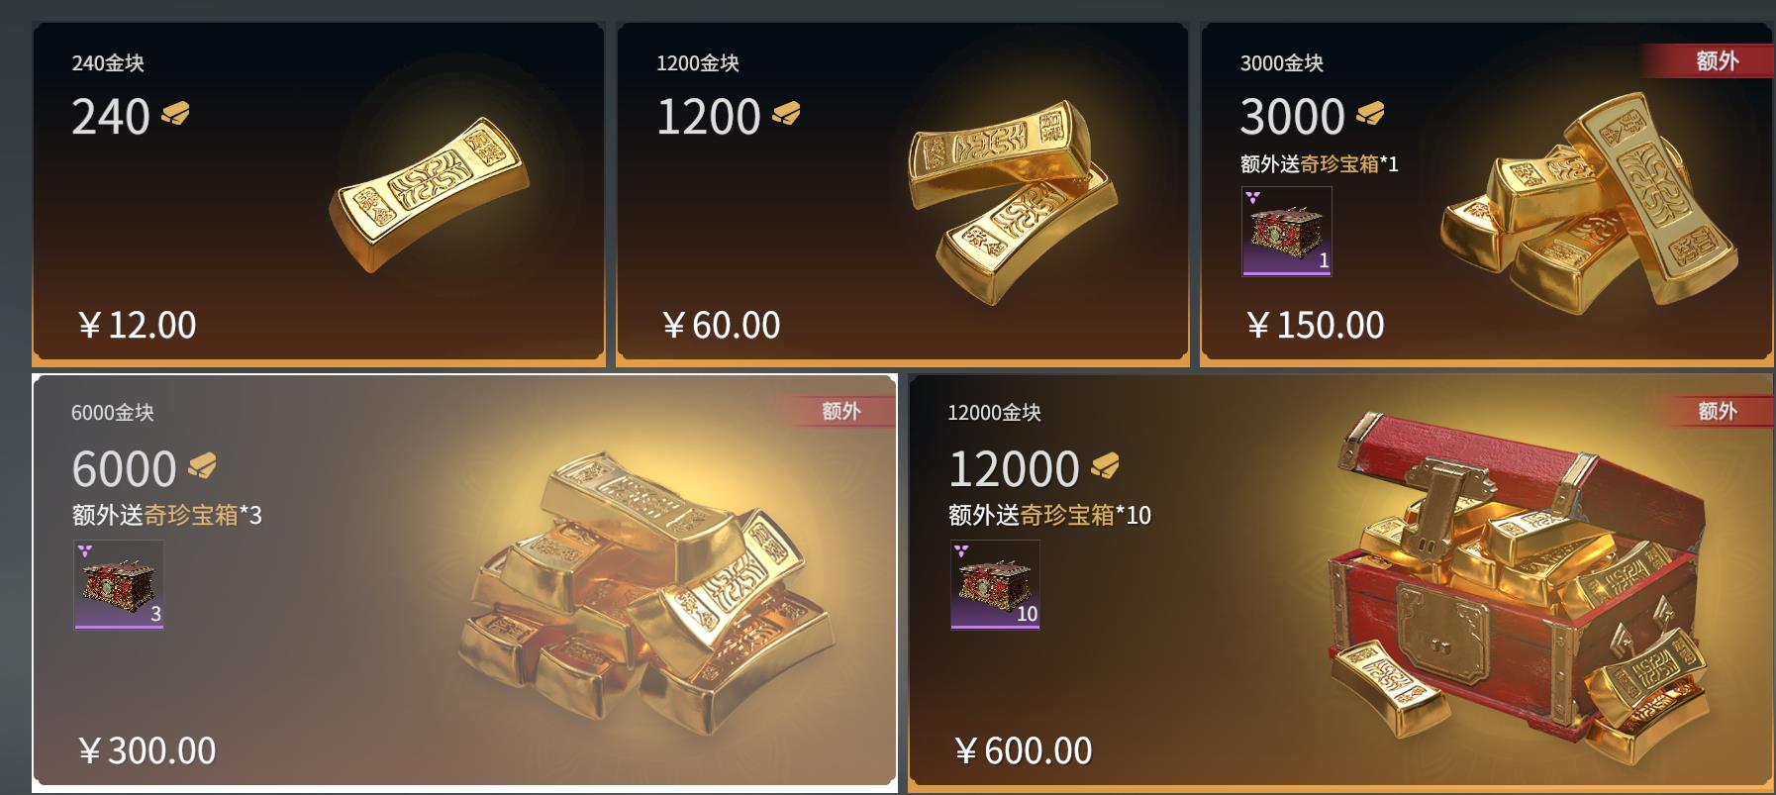
Task: Click the gold bar icon beside 1200
Action: 786,114
